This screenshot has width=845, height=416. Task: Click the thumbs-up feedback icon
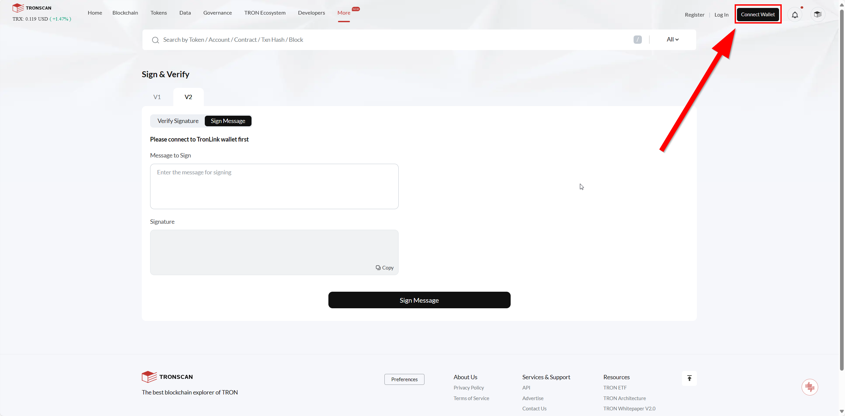810,387
